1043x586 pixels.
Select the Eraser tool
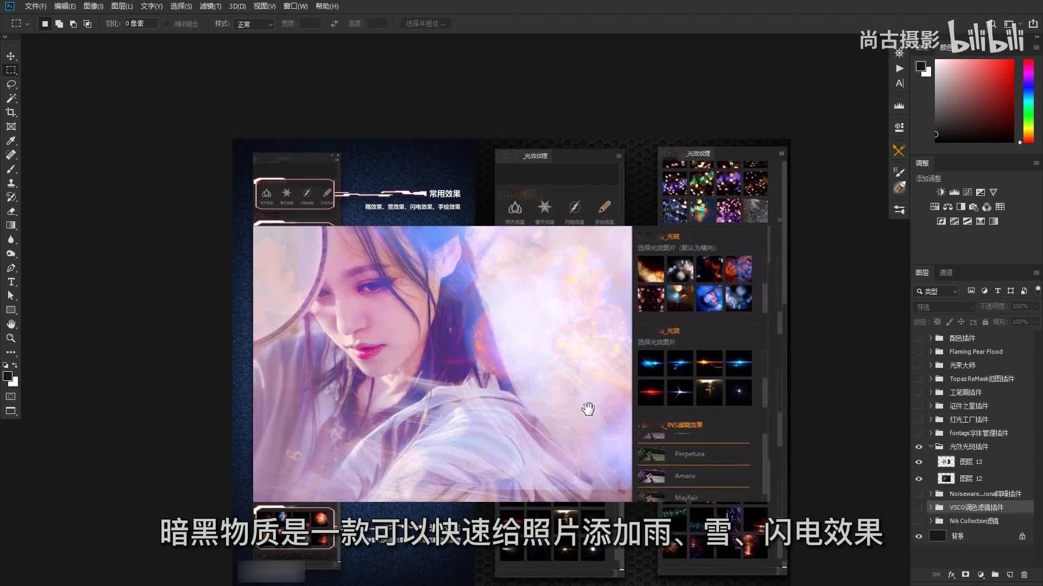coord(11,211)
